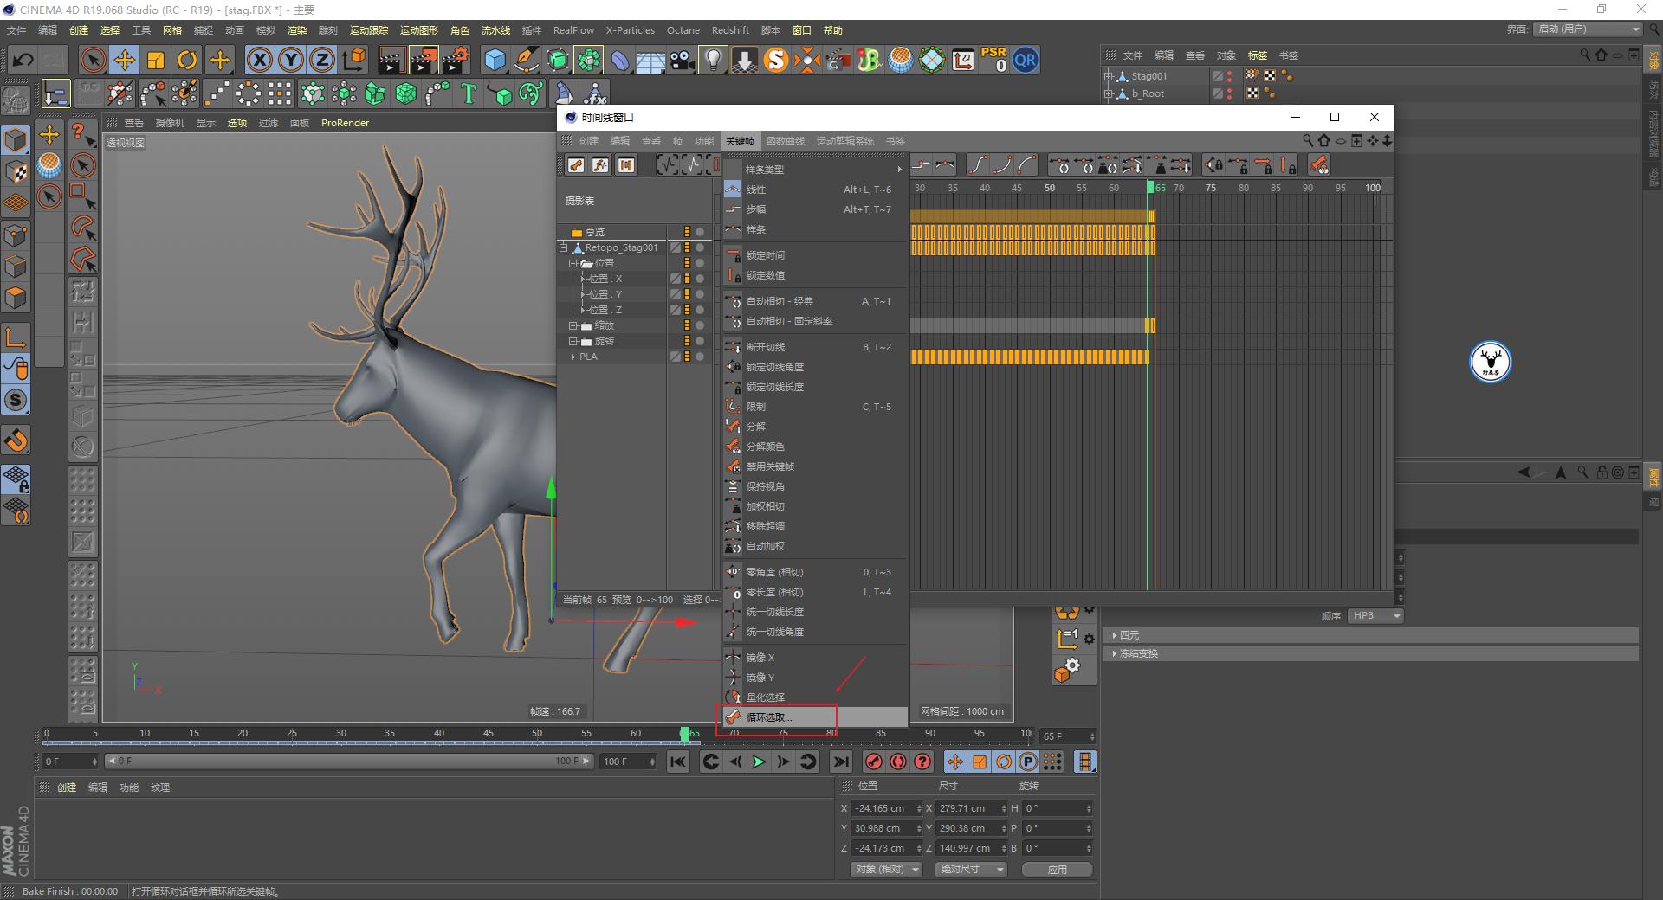Toggle X axis lock

[x=259, y=60]
